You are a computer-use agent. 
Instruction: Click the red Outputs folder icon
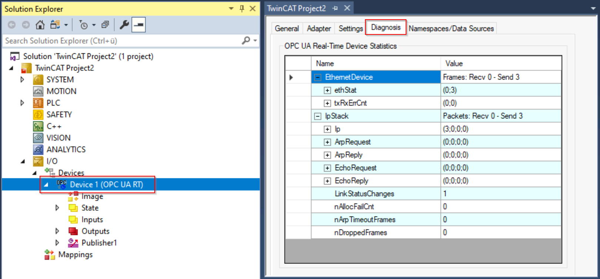pos(73,231)
